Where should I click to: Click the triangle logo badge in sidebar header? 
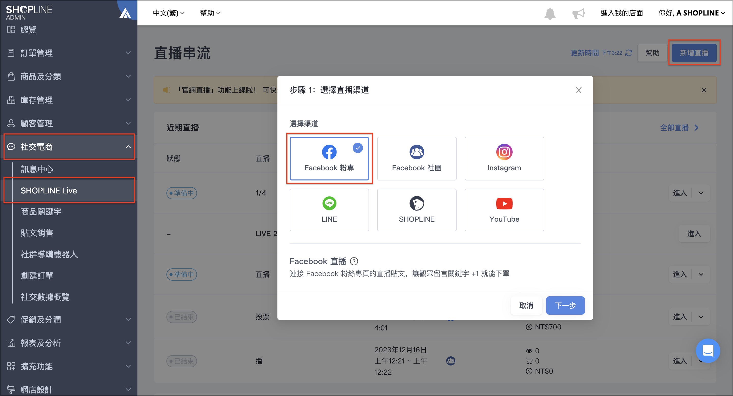125,13
